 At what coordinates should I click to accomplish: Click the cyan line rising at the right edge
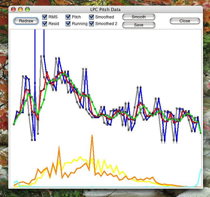click(200, 177)
